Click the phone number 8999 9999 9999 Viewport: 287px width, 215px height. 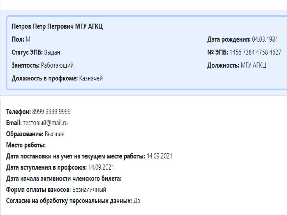51,112
